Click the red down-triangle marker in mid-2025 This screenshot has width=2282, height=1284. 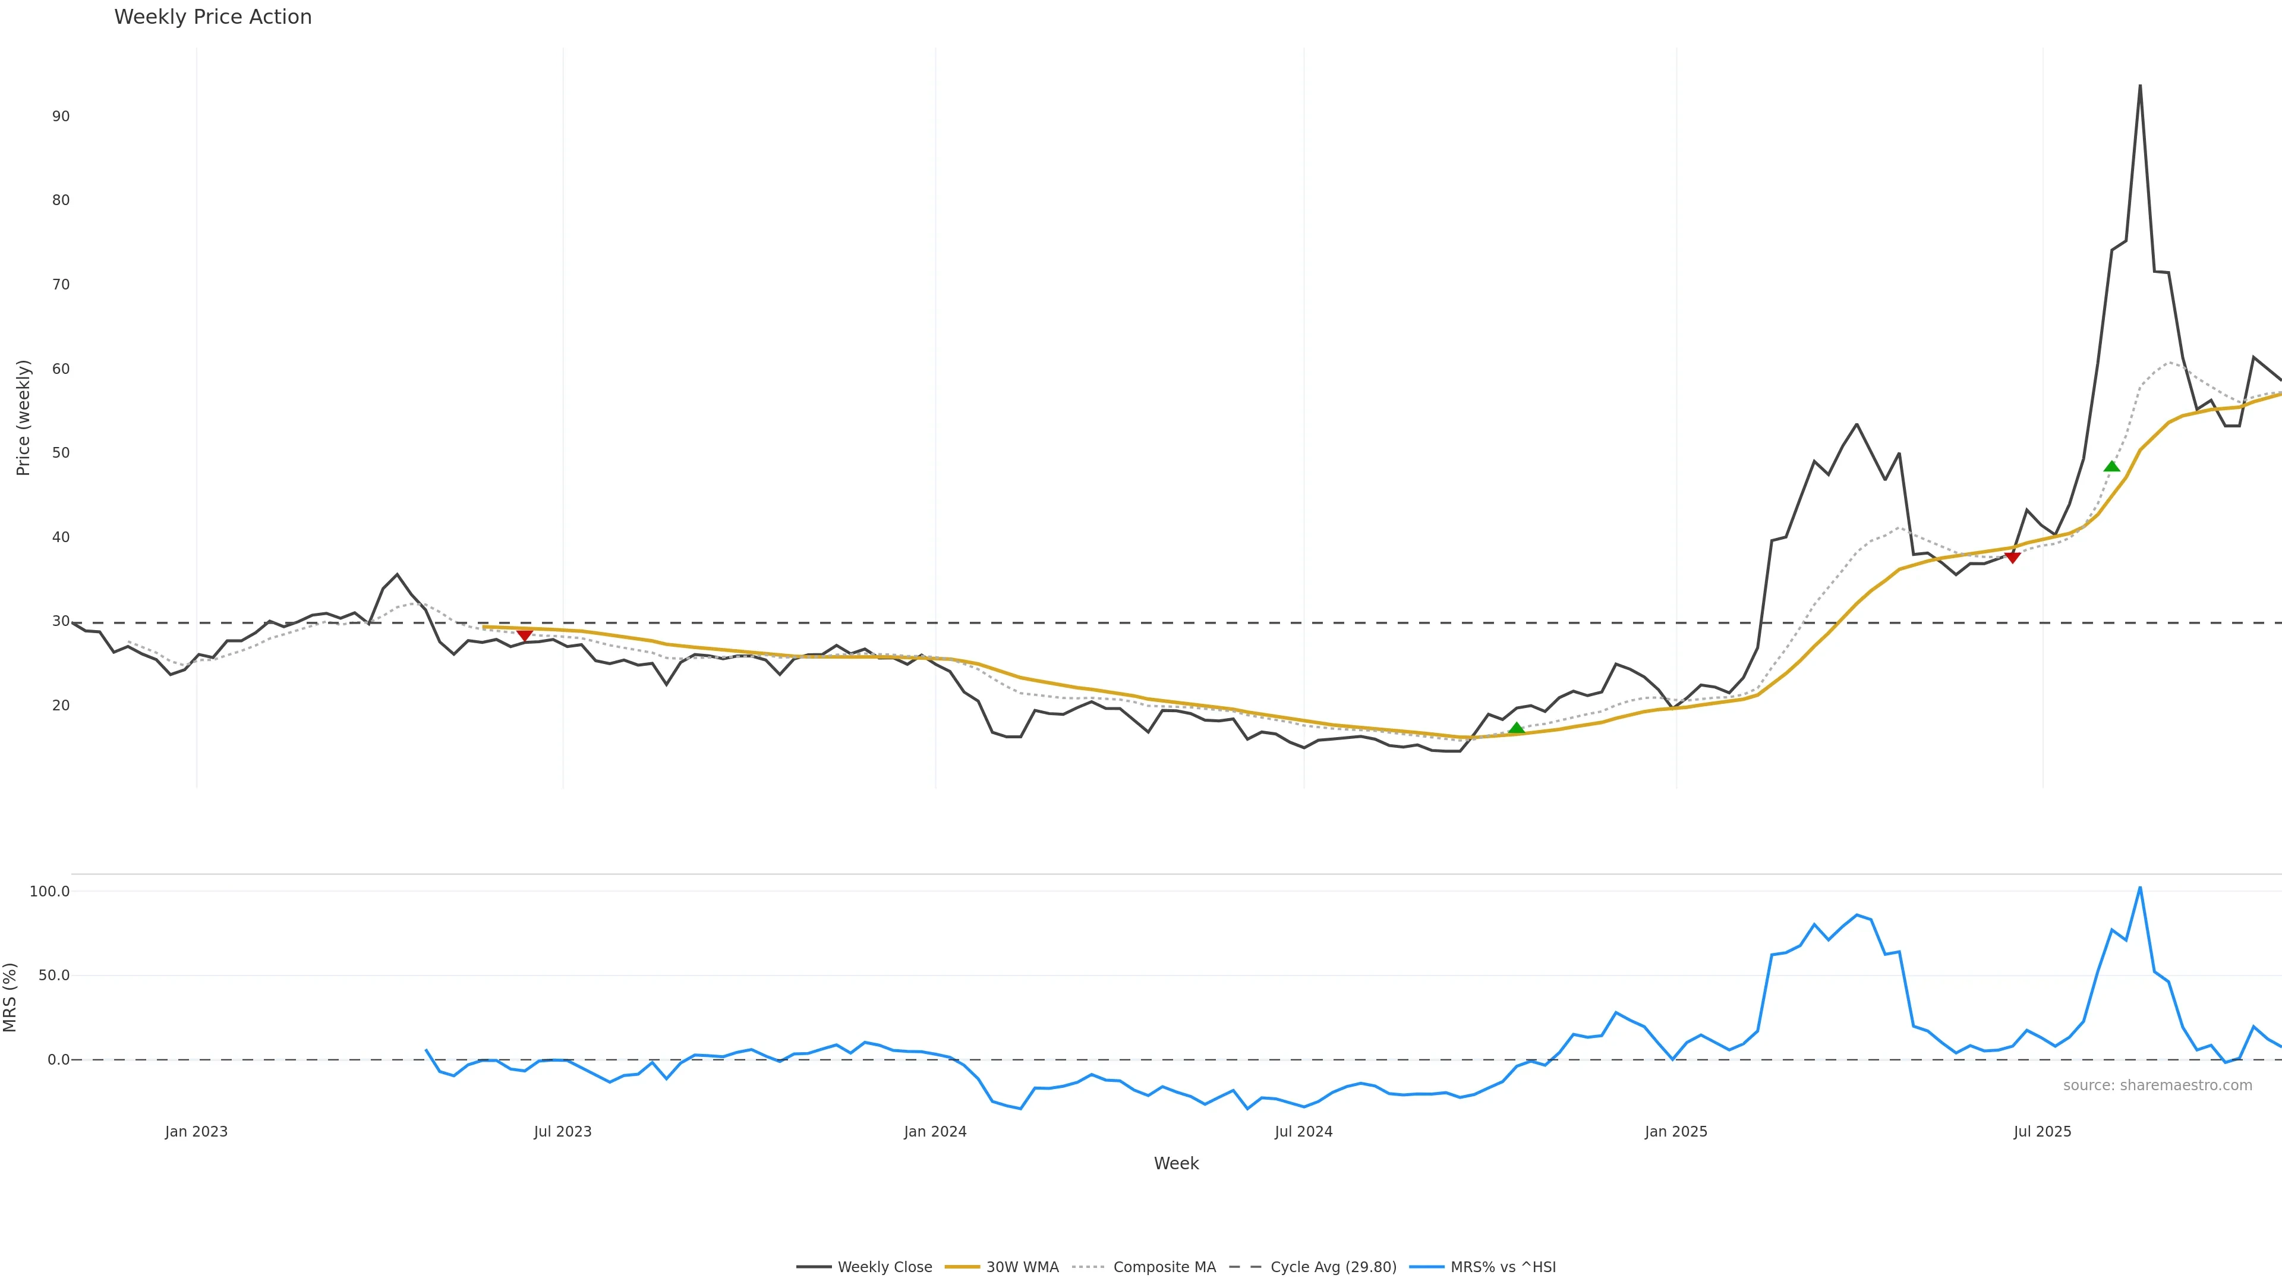(2012, 556)
